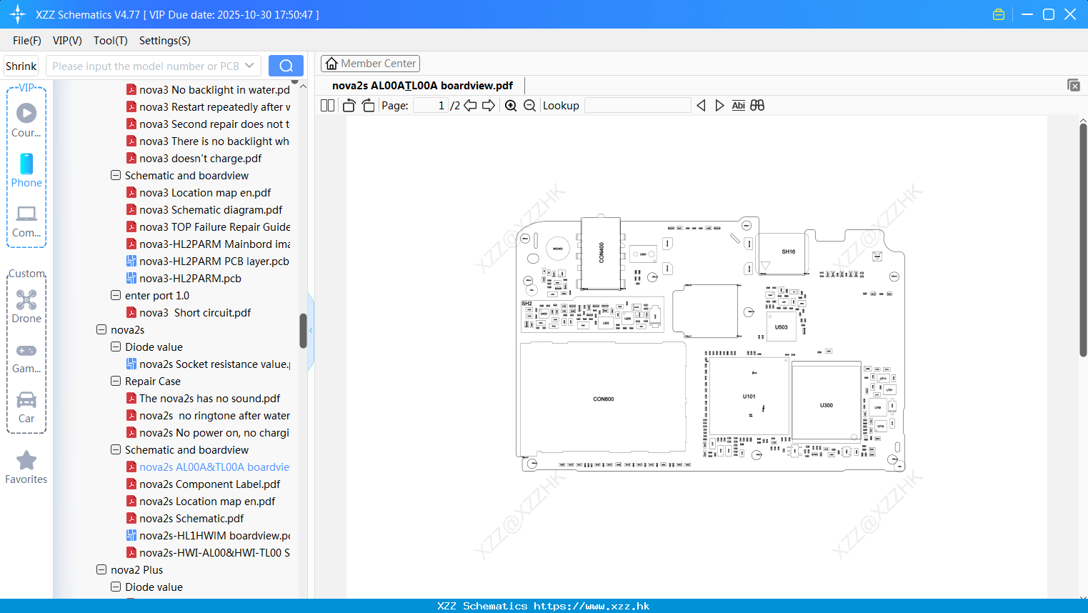Open nova2s No power on, no charging file
Screen dimensions: 1088x613
[208, 432]
